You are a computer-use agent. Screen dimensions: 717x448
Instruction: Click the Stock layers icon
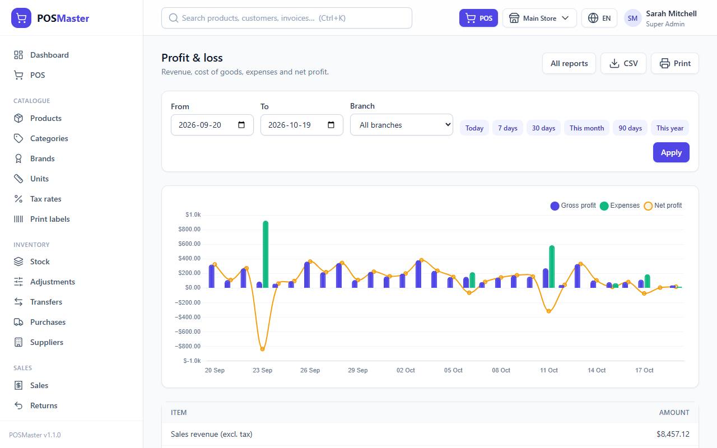(18, 262)
